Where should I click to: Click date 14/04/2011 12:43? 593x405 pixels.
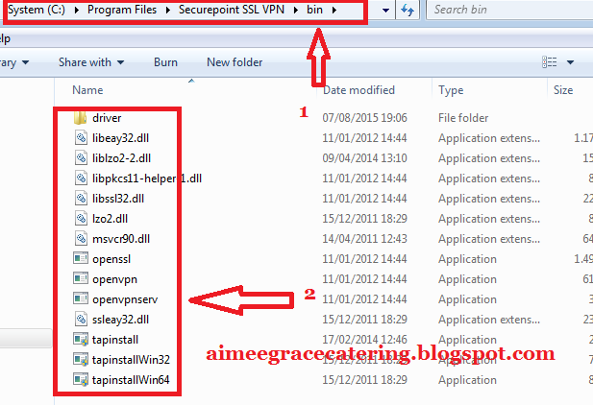[364, 238]
